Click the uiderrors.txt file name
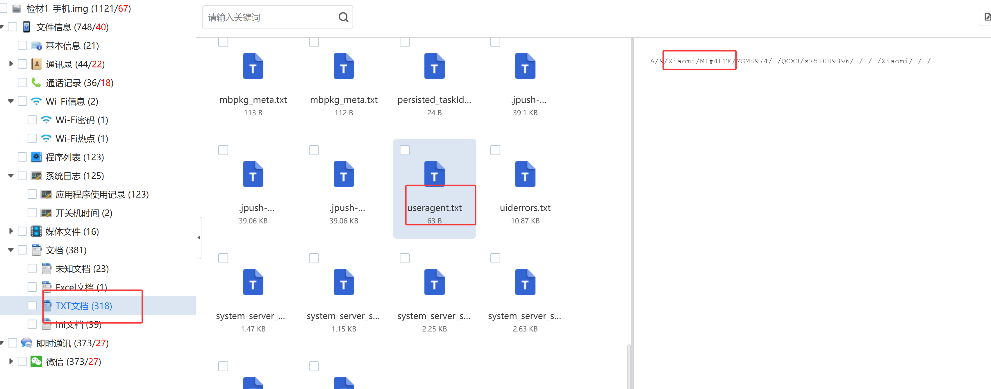991x389 pixels. 525,207
